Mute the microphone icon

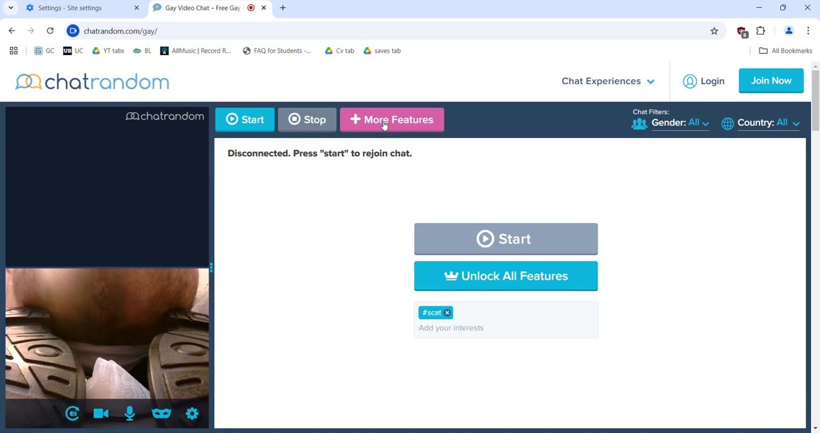point(130,414)
